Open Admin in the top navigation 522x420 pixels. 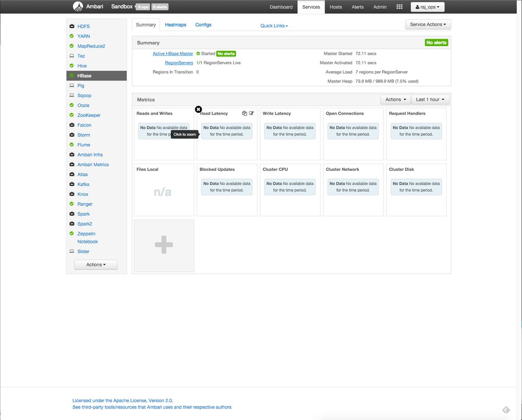point(380,7)
